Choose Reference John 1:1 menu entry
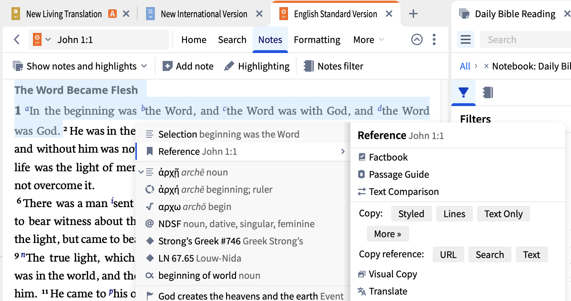Viewport: 571px width, 301px height. (243, 152)
